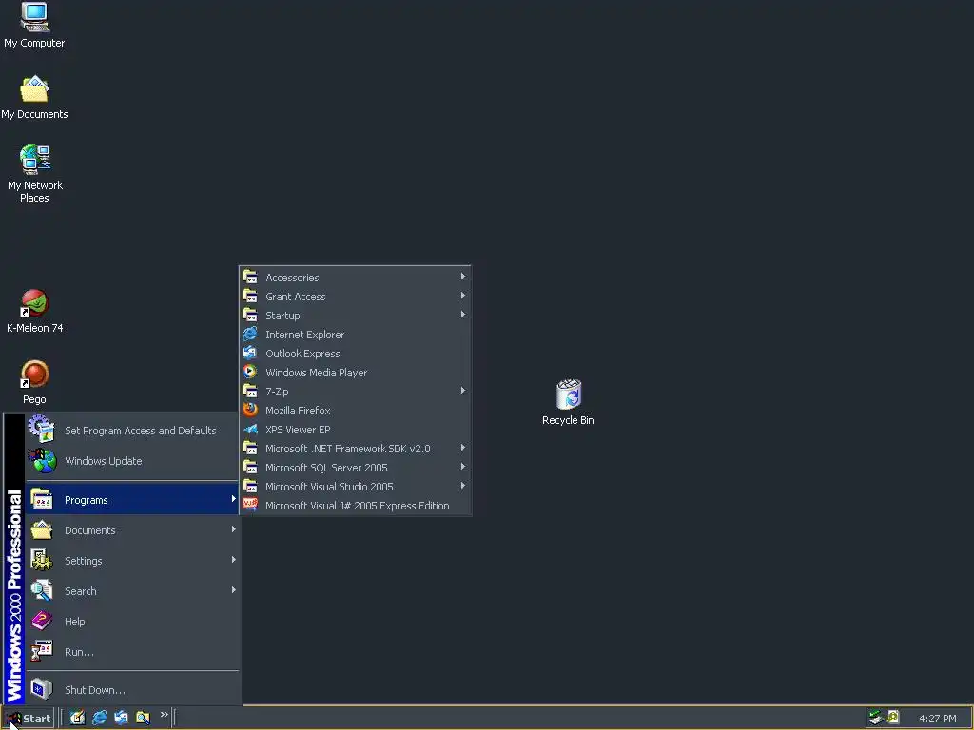Click the Mozilla Firefox icon in Programs menu

(x=250, y=410)
